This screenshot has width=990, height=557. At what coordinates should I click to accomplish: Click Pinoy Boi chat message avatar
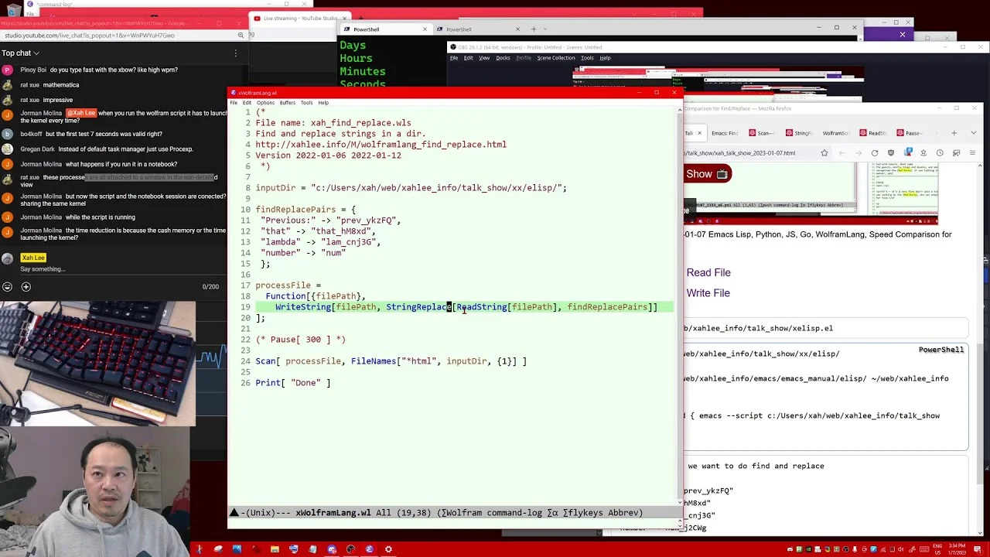7,70
